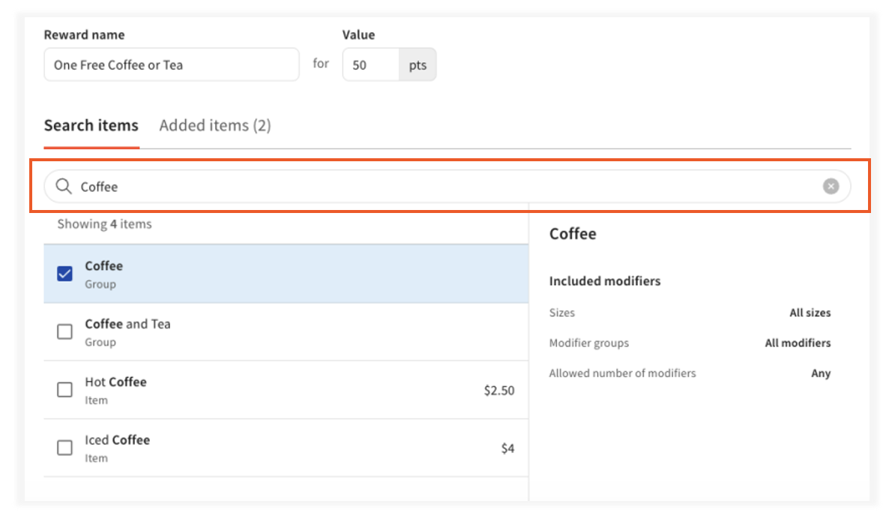
Task: Select the Iced Coffee item row
Action: click(225, 447)
